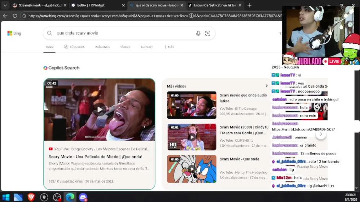The height and width of the screenshot is (202, 360).
Task: View site information lock icon
Action: pyautogui.click(x=25, y=16)
